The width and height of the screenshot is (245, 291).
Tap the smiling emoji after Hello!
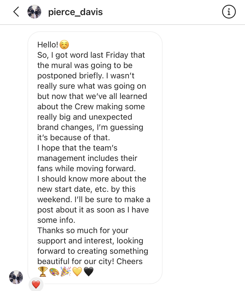coord(64,45)
